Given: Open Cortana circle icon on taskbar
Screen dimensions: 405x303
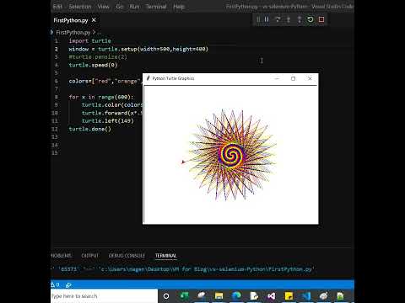Looking at the screenshot, I should coord(166,296).
